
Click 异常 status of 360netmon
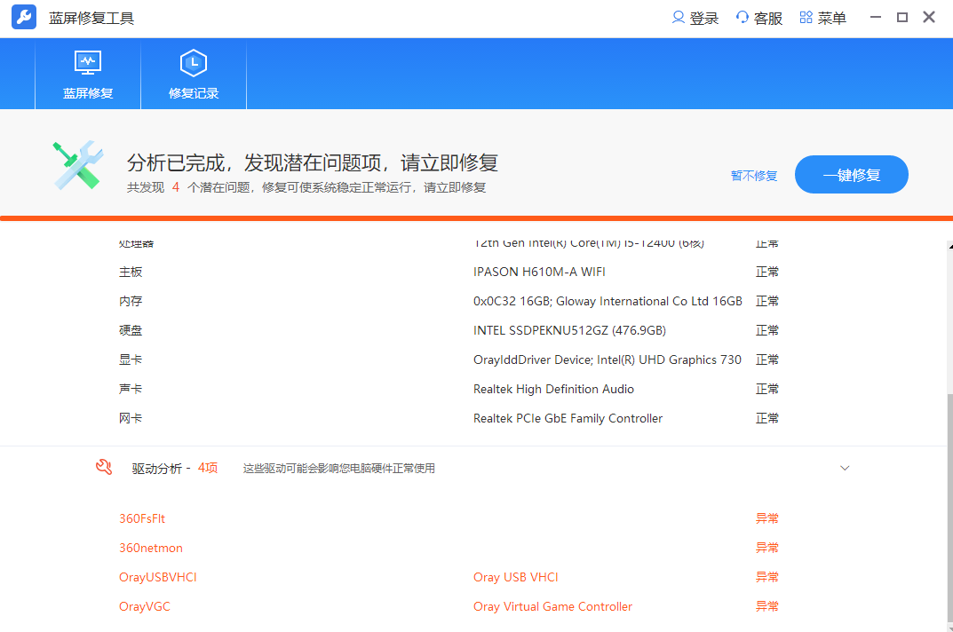pos(767,548)
